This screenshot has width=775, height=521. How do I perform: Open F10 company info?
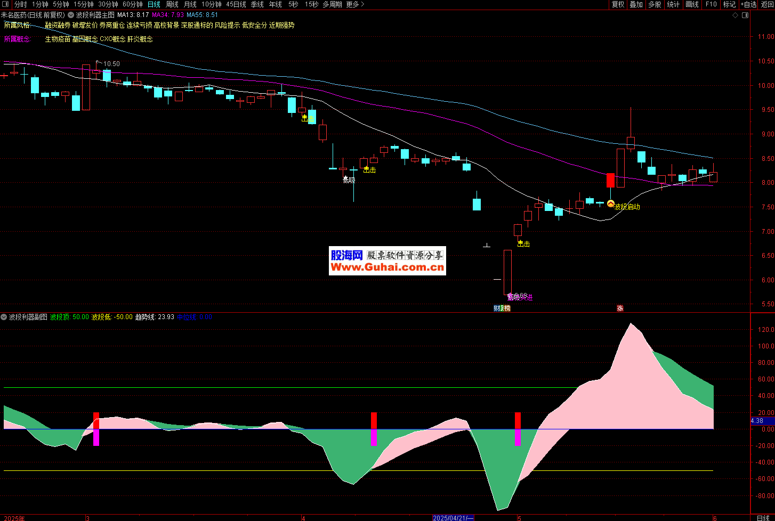(x=711, y=4)
